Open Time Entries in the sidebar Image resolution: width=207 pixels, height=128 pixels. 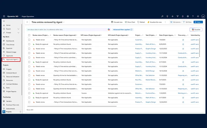pos(10,45)
